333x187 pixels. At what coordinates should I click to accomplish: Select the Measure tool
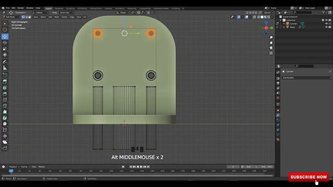pos(5,68)
